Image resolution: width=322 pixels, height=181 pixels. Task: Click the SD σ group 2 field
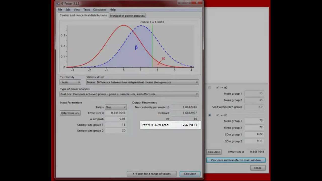coord(254,141)
